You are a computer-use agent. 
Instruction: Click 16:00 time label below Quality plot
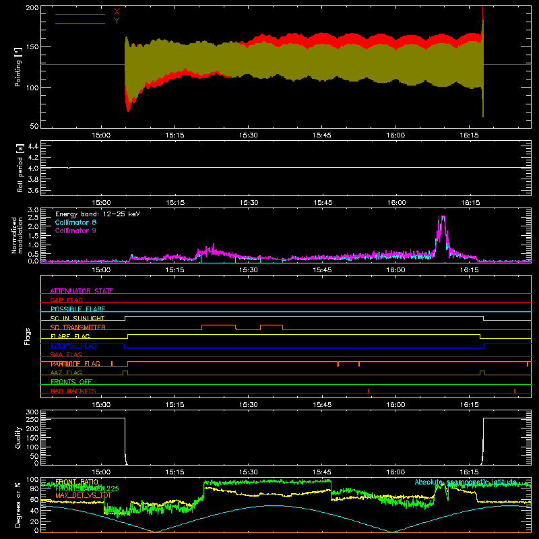[x=395, y=472]
